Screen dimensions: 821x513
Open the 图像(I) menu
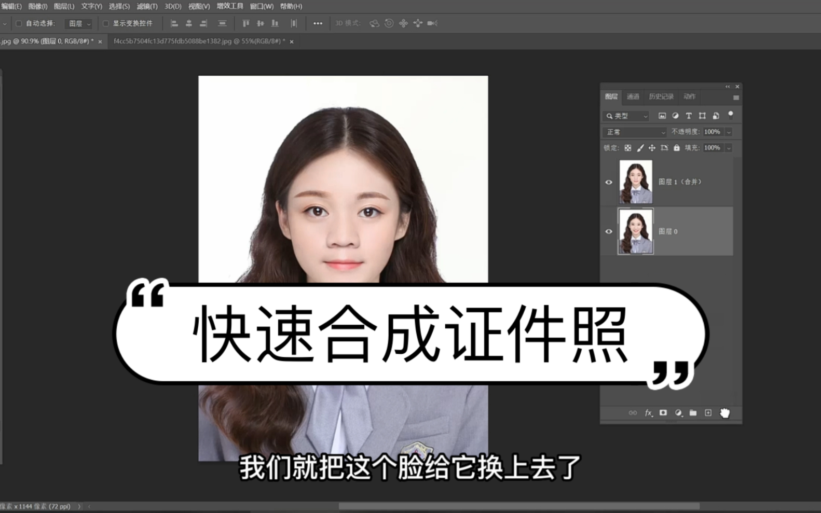[x=38, y=6]
